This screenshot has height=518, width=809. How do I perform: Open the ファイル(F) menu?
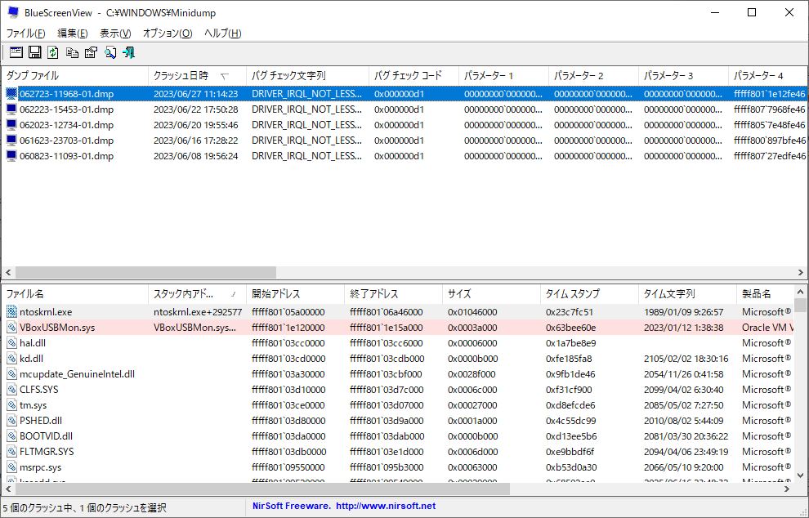coord(26,33)
